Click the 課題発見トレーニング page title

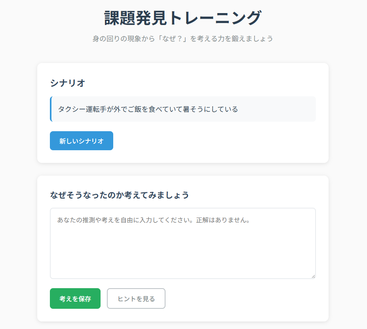(183, 18)
